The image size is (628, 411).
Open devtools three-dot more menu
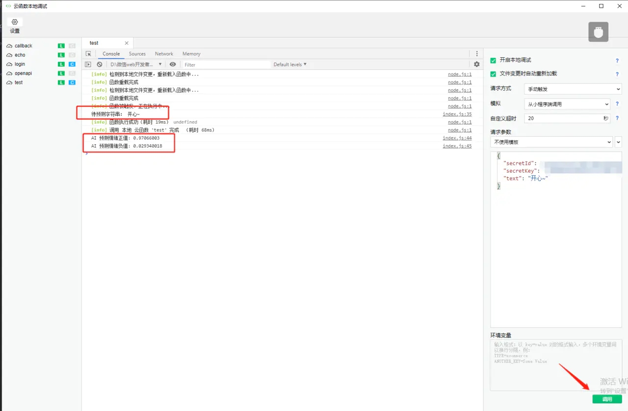pyautogui.click(x=477, y=54)
